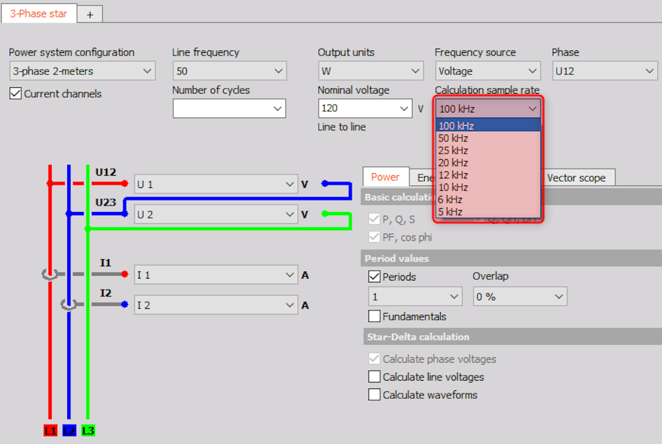Viewport: 662px width, 444px height.
Task: Click the Star-Delta calculation header
Action: 513,337
